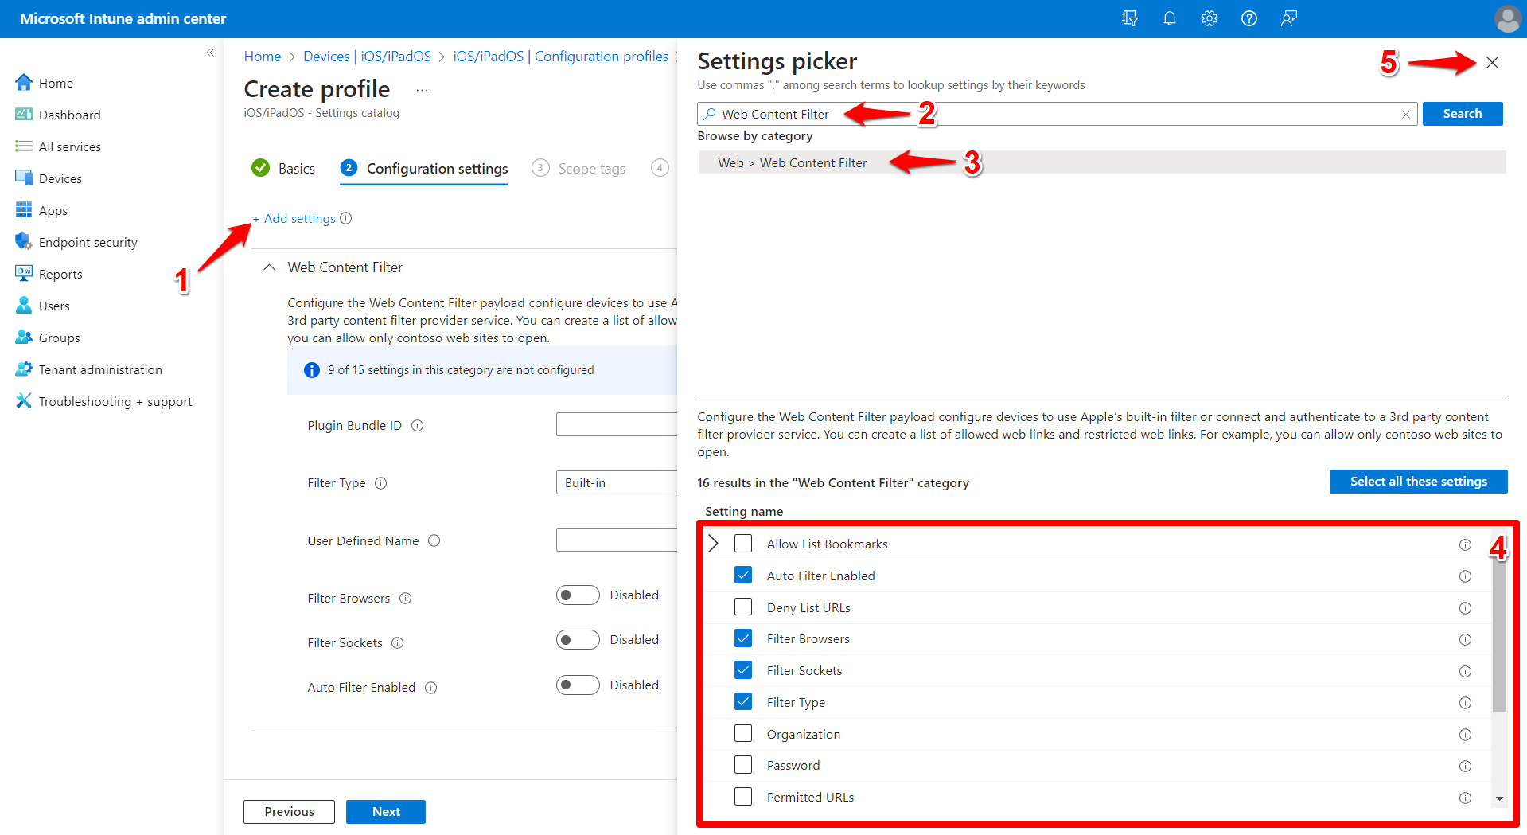Click Plugin Bundle ID input field
This screenshot has height=835, width=1527.
tap(617, 424)
